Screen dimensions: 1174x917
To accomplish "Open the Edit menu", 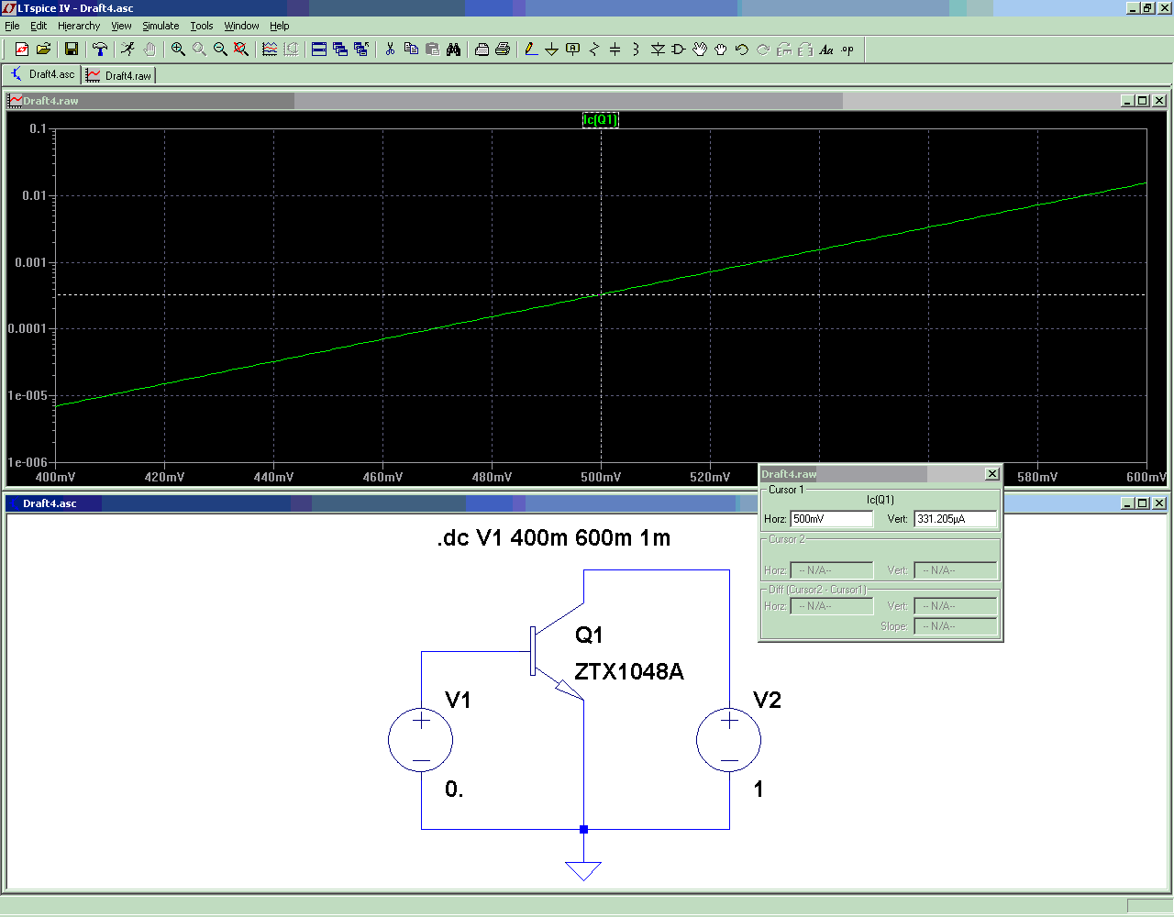I will click(x=39, y=26).
